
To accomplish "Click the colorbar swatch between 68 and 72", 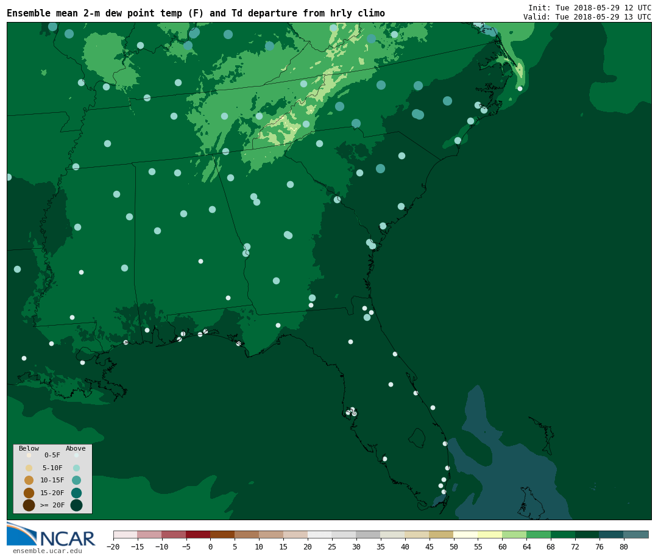I will (563, 534).
